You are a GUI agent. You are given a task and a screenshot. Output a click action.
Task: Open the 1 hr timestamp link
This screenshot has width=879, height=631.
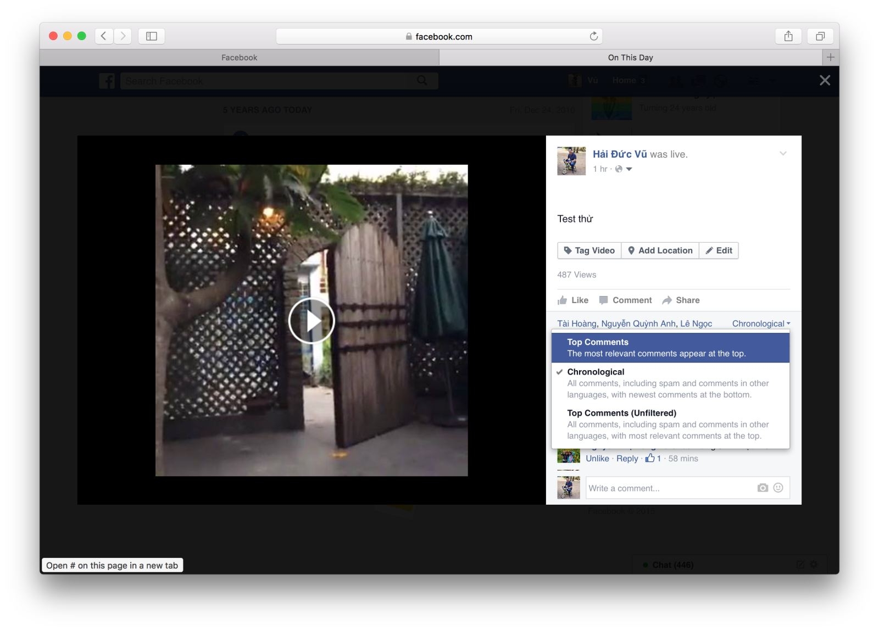[x=600, y=169]
